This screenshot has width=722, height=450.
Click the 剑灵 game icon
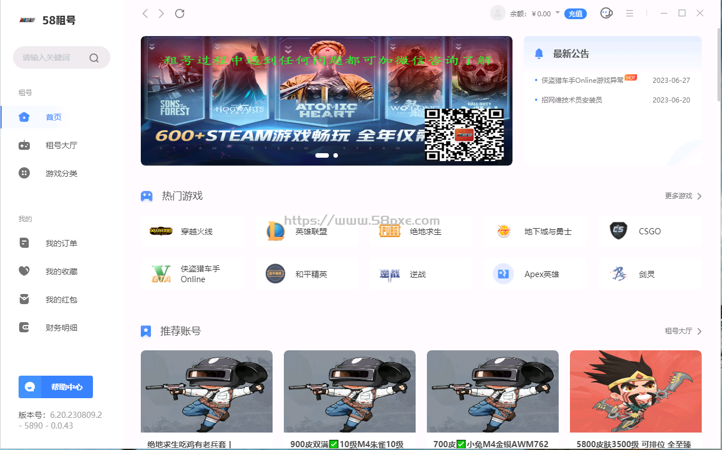tap(618, 274)
